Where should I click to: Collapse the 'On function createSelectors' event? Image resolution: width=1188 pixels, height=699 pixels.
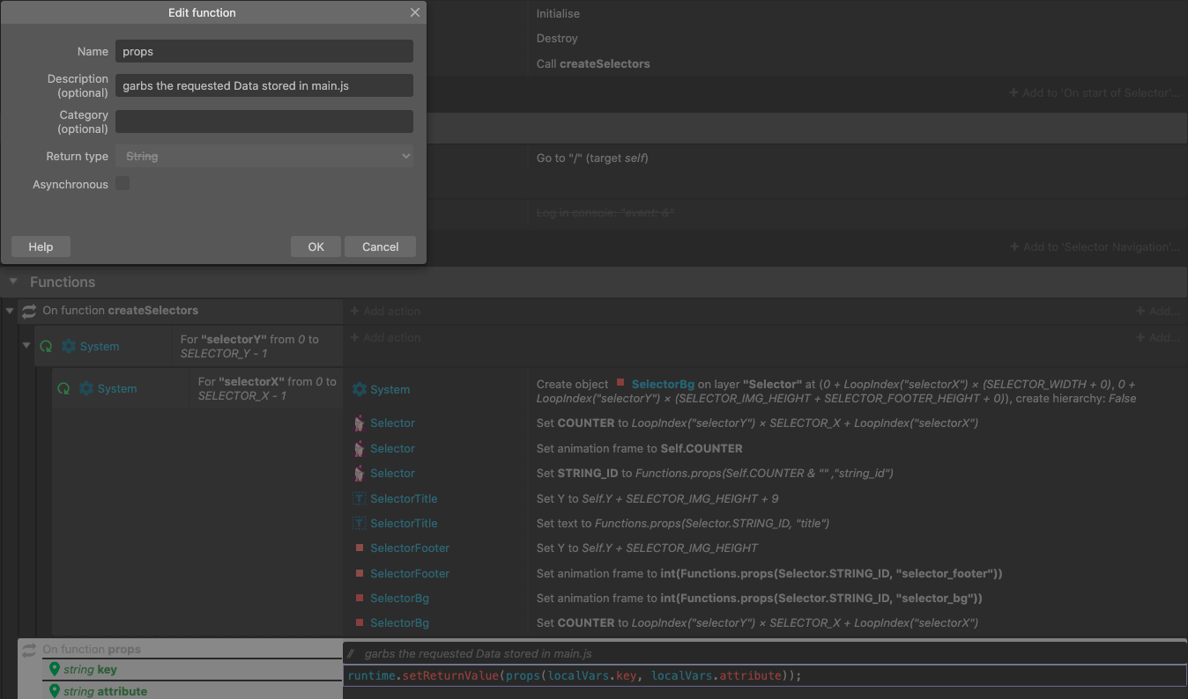coord(10,311)
